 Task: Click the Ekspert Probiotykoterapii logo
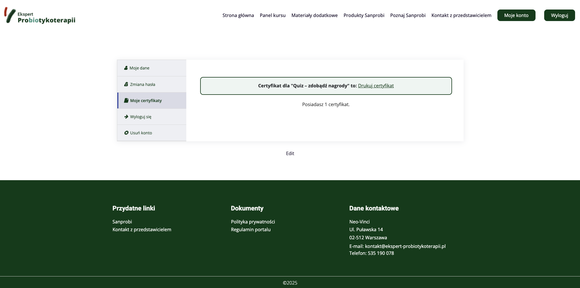coord(40,16)
